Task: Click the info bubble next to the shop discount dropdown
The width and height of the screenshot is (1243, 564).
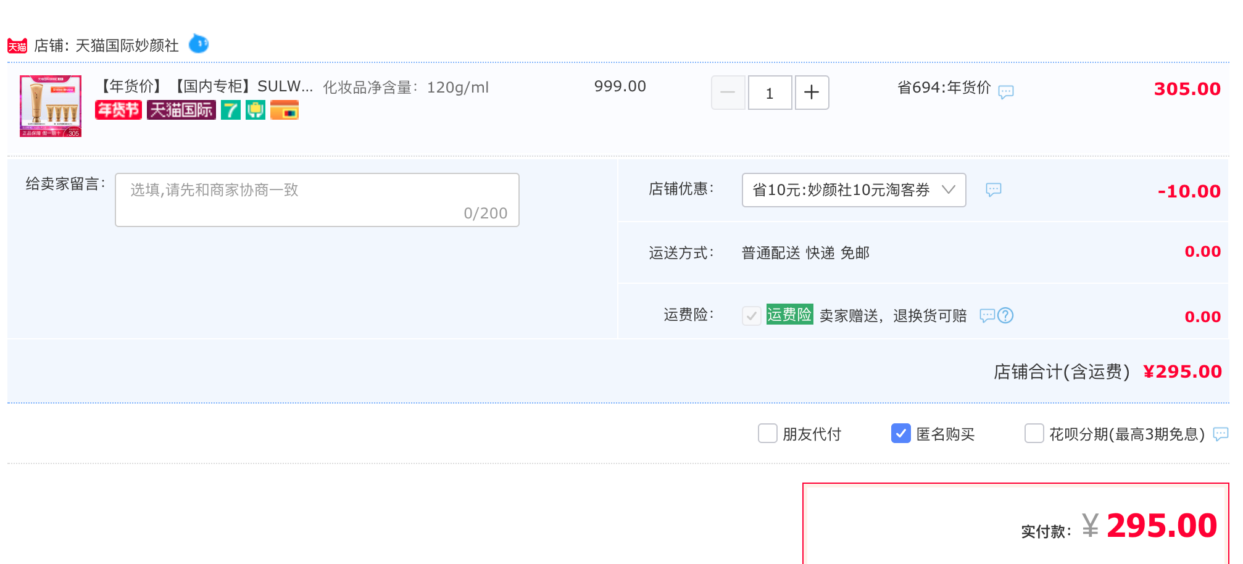Action: click(x=994, y=189)
